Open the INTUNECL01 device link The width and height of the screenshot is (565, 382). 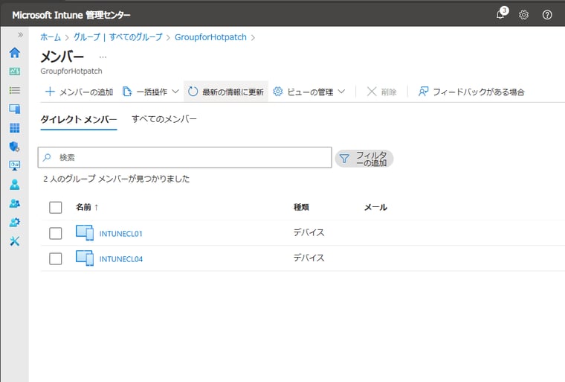pos(120,234)
